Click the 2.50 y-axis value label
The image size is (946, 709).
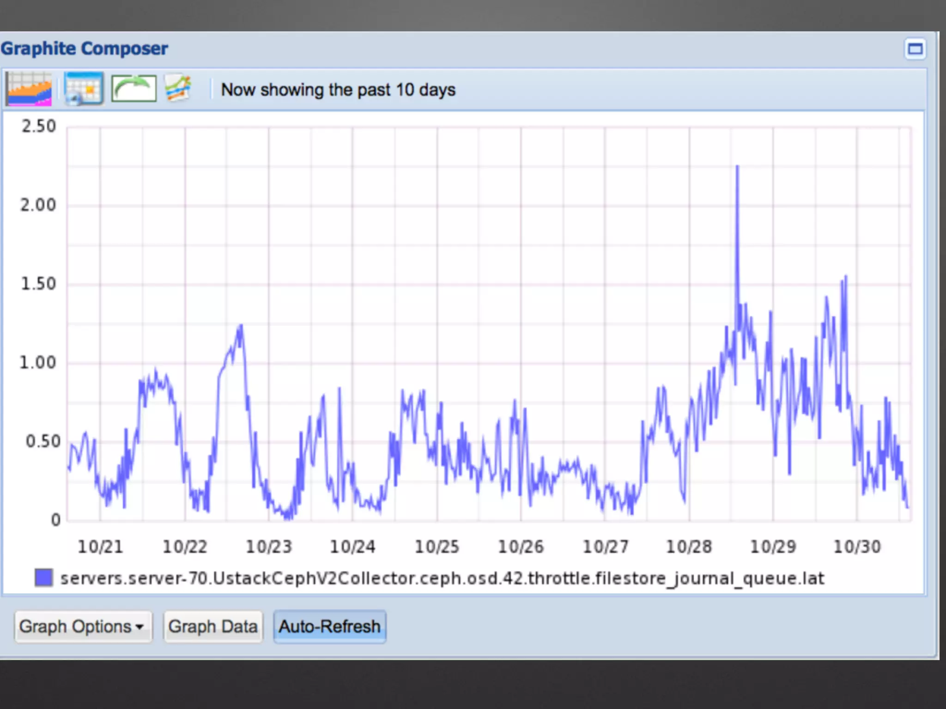click(39, 126)
